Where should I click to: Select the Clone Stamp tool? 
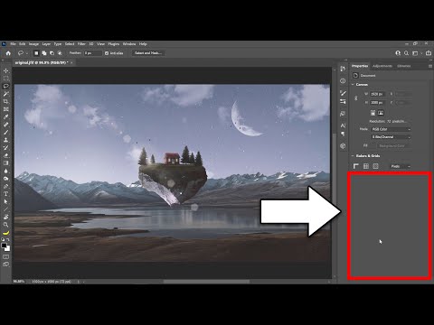point(5,140)
